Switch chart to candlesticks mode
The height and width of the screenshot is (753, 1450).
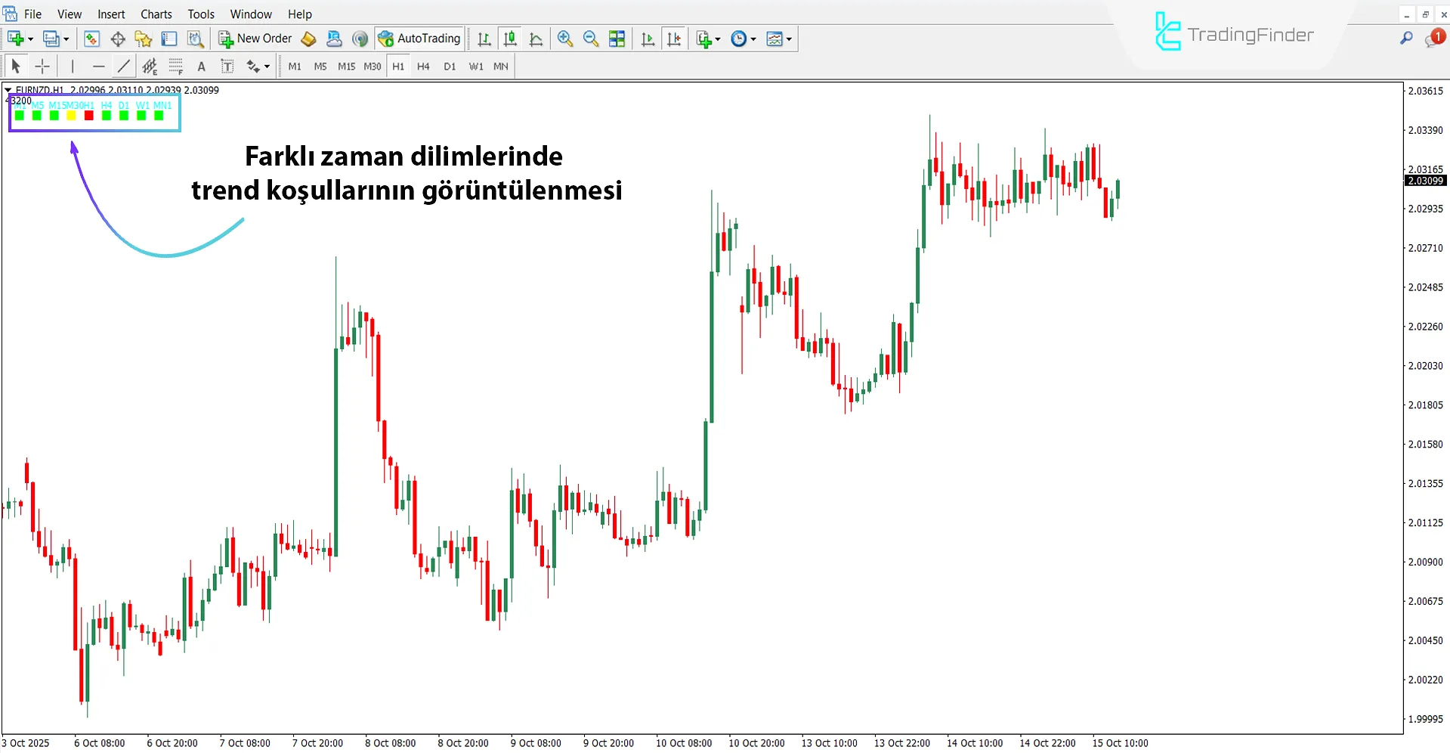[511, 39]
